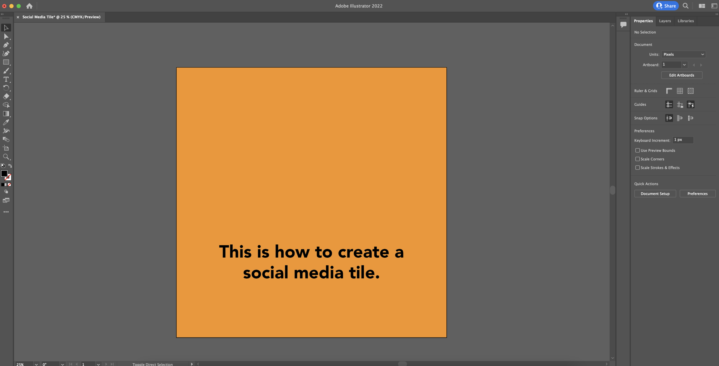This screenshot has width=719, height=366.
Task: Select the Gradient tool
Action: pos(6,114)
